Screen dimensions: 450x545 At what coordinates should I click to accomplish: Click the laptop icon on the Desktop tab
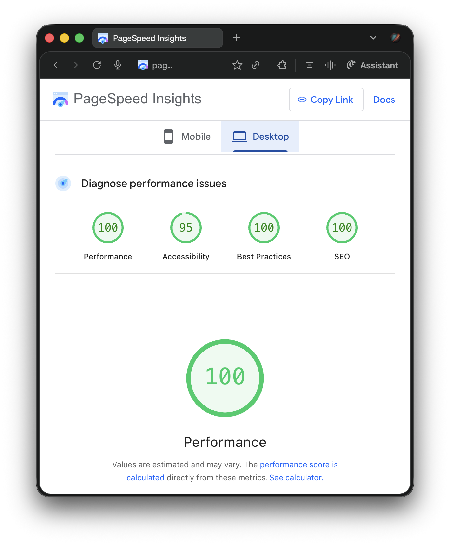tap(240, 137)
